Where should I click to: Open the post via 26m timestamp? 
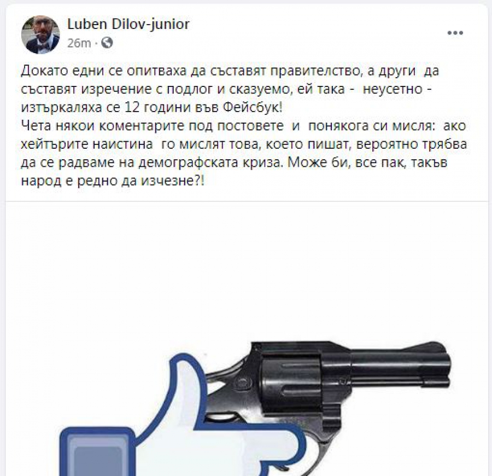[79, 43]
